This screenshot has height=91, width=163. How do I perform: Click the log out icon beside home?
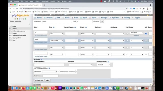click(18, 19)
